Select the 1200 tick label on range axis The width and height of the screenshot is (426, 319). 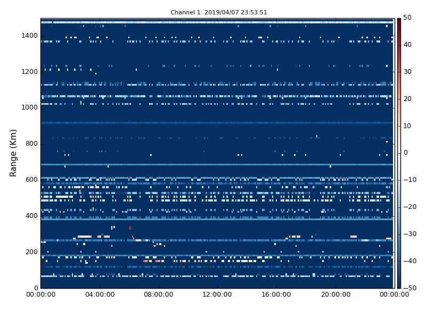click(30, 72)
